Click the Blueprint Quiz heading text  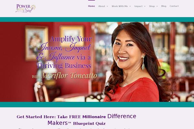coord(89,123)
